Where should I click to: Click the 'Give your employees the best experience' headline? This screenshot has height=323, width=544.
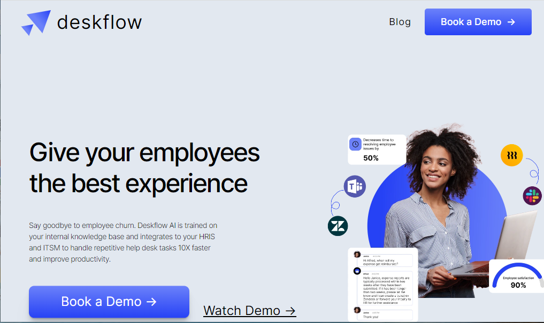[x=144, y=167]
